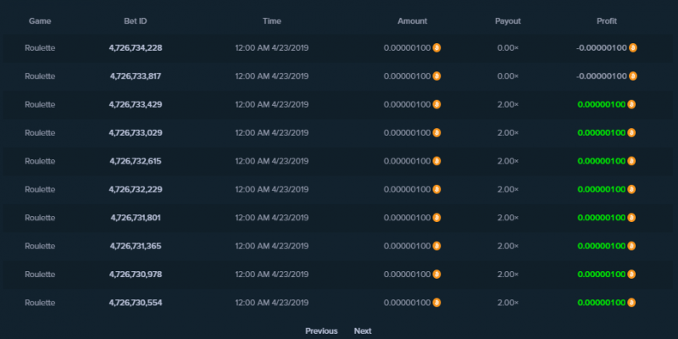Click the 0.00× payout of bet 4,726,733,817
The width and height of the screenshot is (678, 339).
click(x=508, y=76)
